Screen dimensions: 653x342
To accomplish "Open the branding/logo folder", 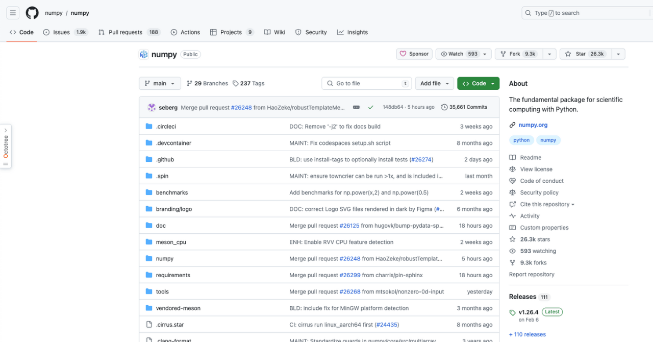I will point(174,209).
